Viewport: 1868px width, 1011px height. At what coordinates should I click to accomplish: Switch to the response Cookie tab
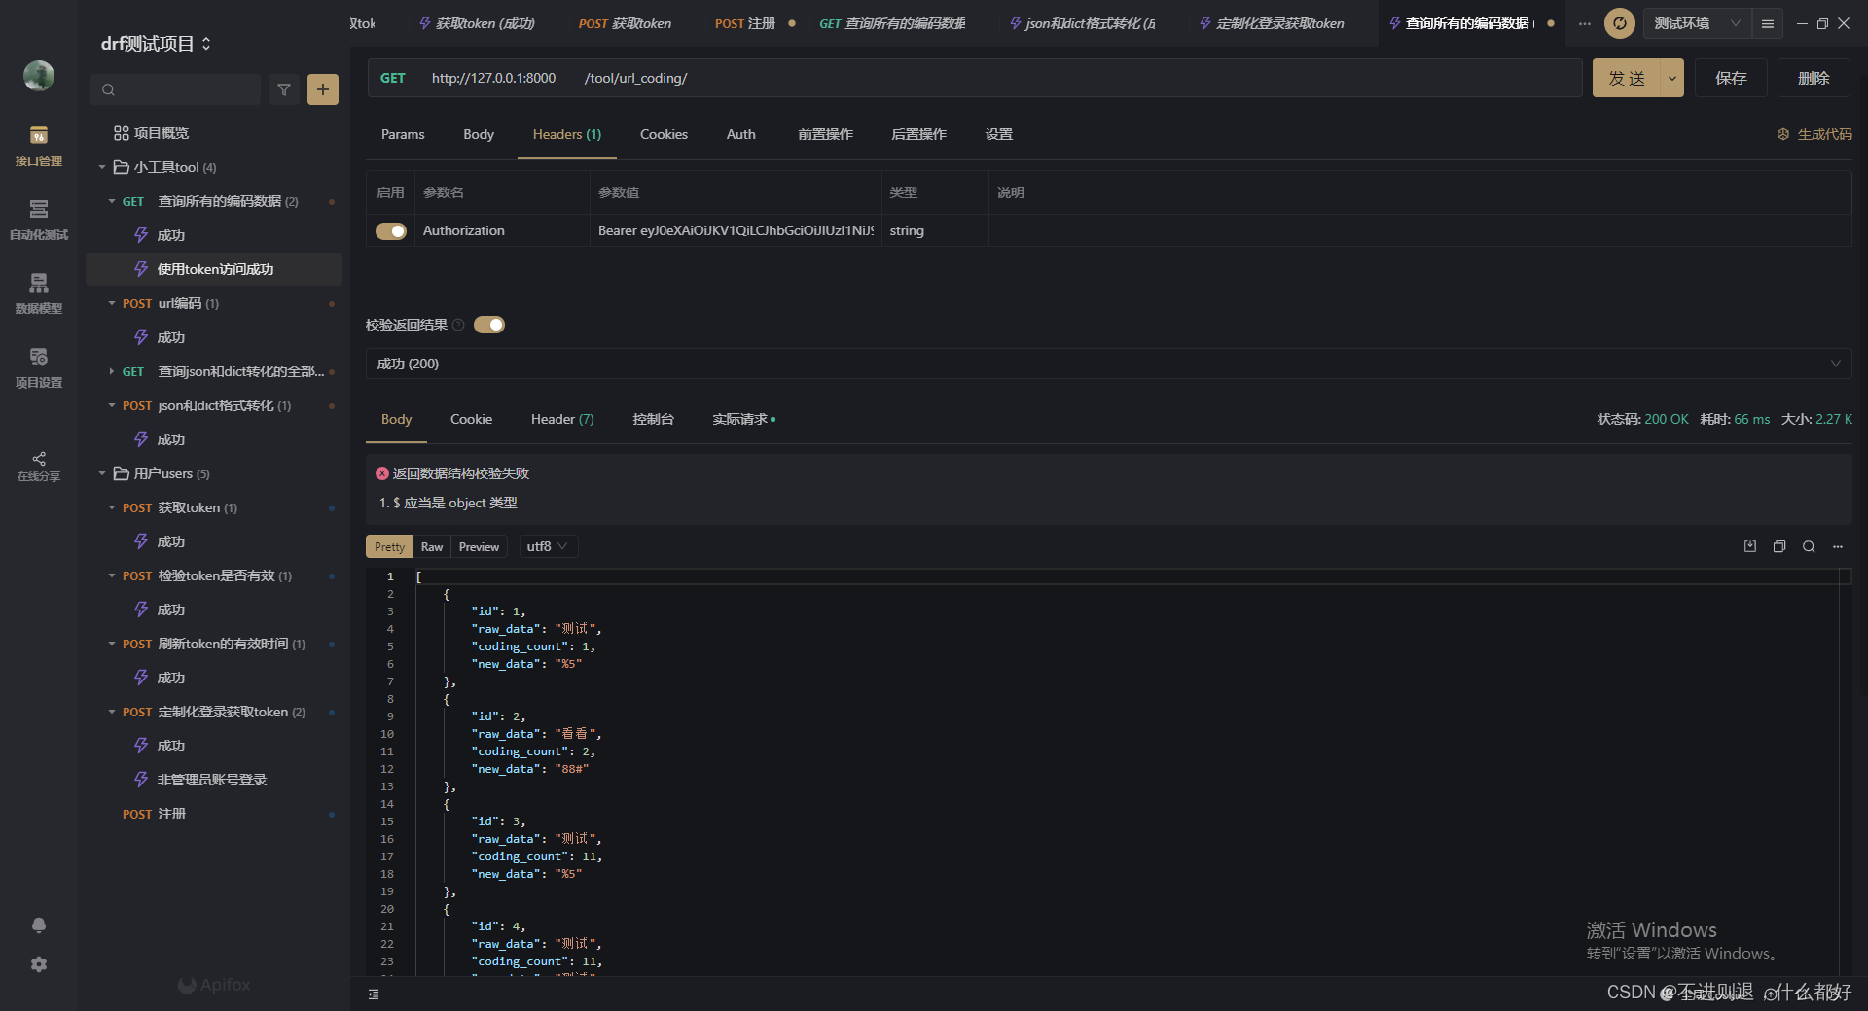point(471,419)
